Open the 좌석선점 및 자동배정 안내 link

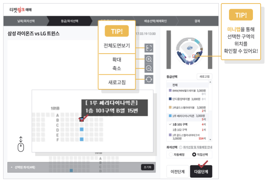(x=198, y=147)
